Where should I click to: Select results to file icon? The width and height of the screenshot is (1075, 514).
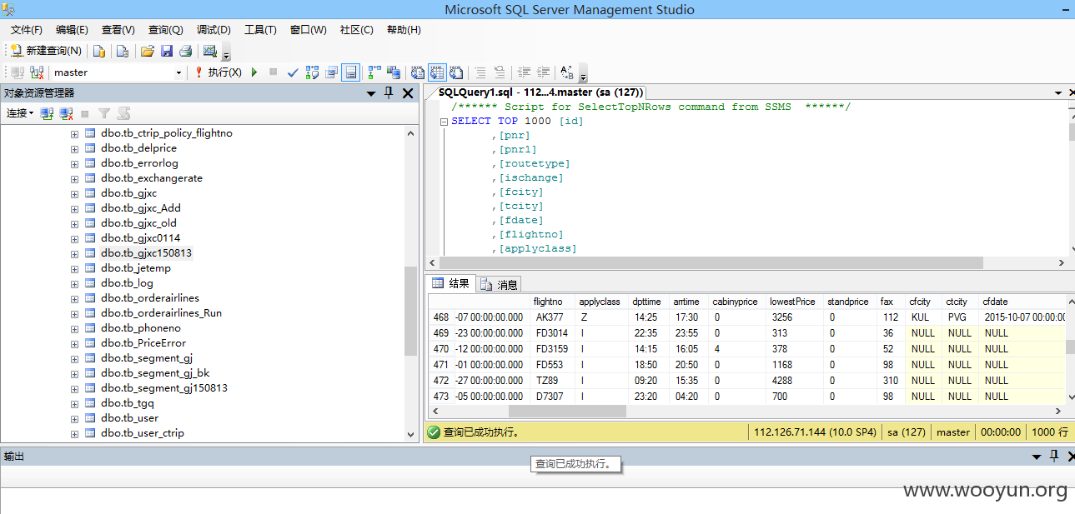click(456, 72)
